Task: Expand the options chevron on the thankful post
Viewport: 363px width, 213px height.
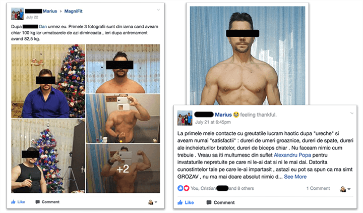Action: (352, 113)
